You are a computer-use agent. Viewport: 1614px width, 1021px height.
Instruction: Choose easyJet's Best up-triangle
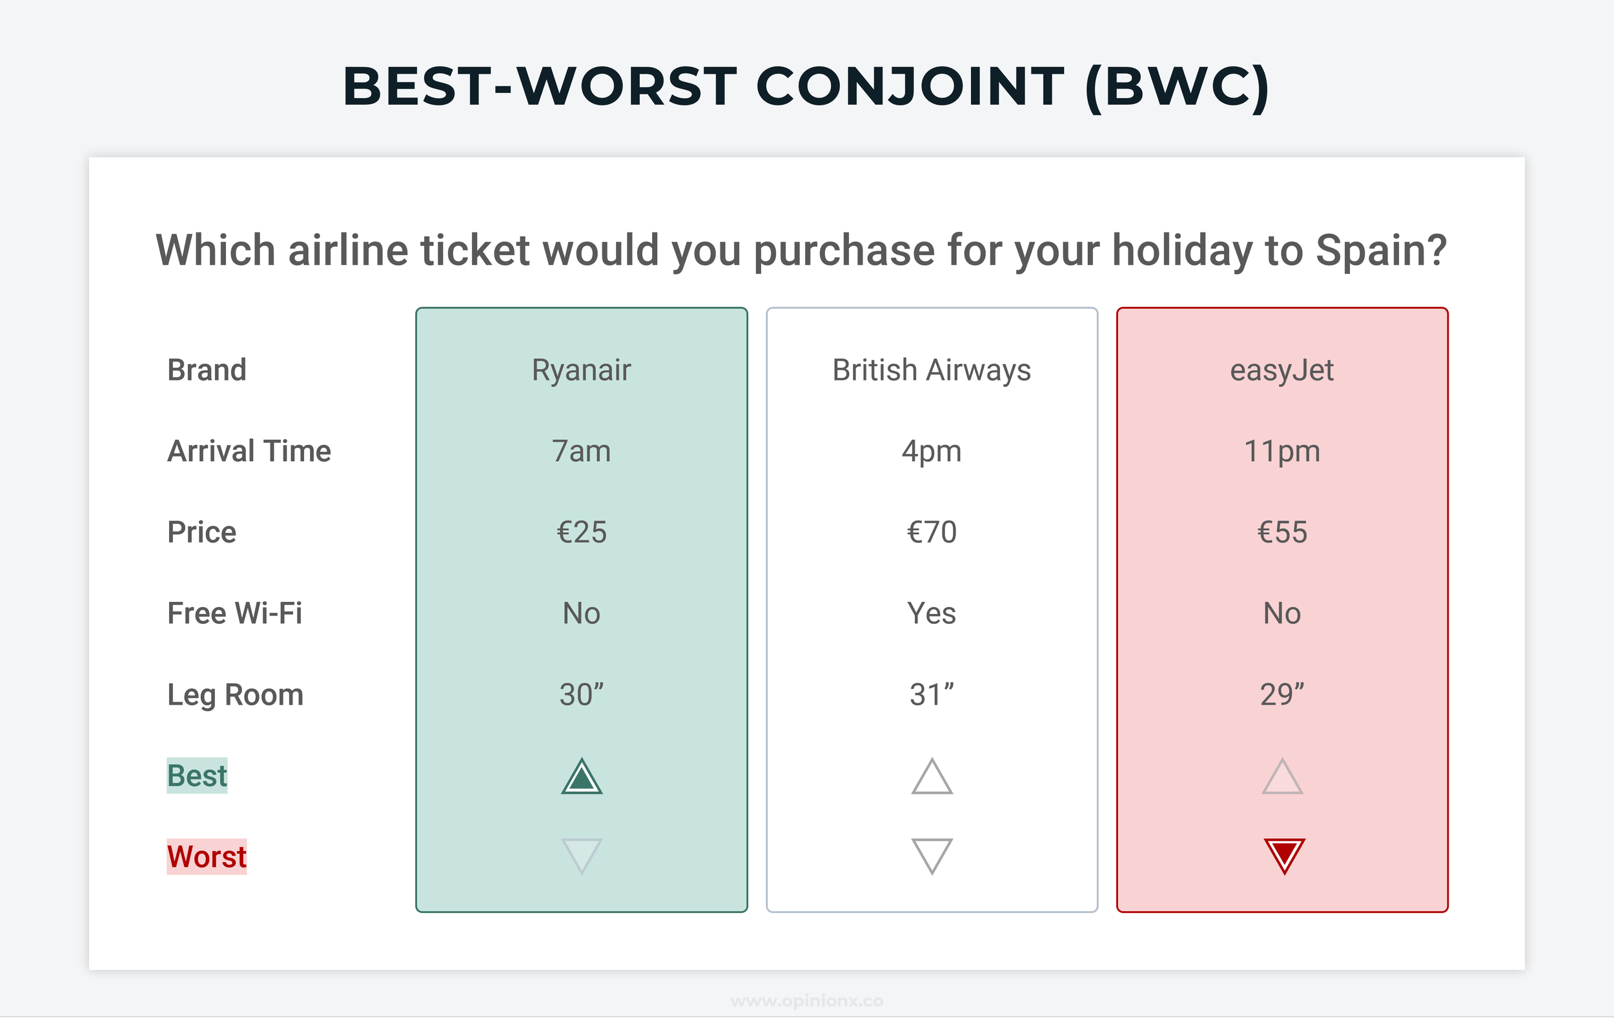1282,778
